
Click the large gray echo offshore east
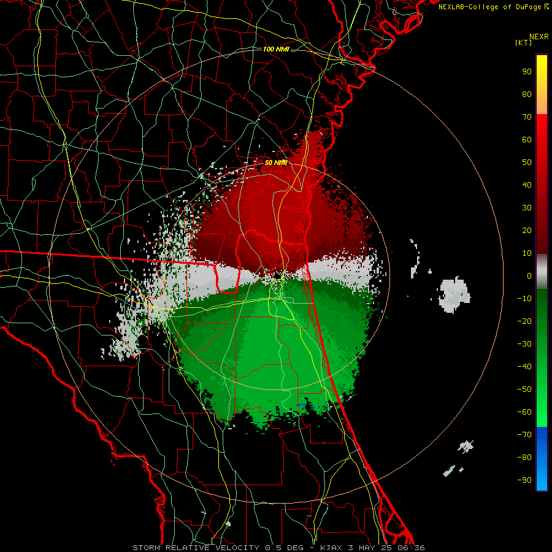coord(454,294)
